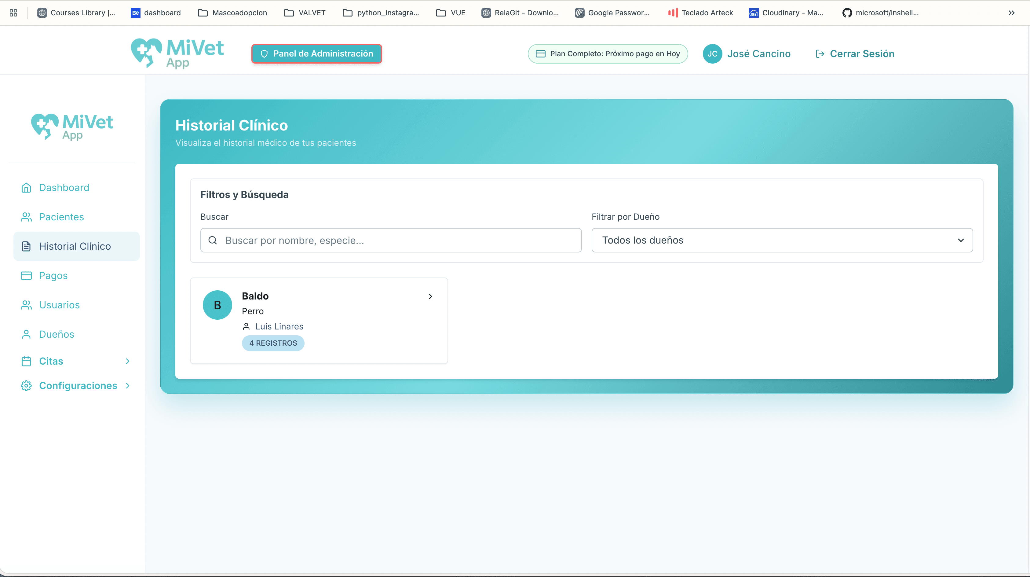1030x577 pixels.
Task: Open Panel de Administración button
Action: [x=316, y=53]
